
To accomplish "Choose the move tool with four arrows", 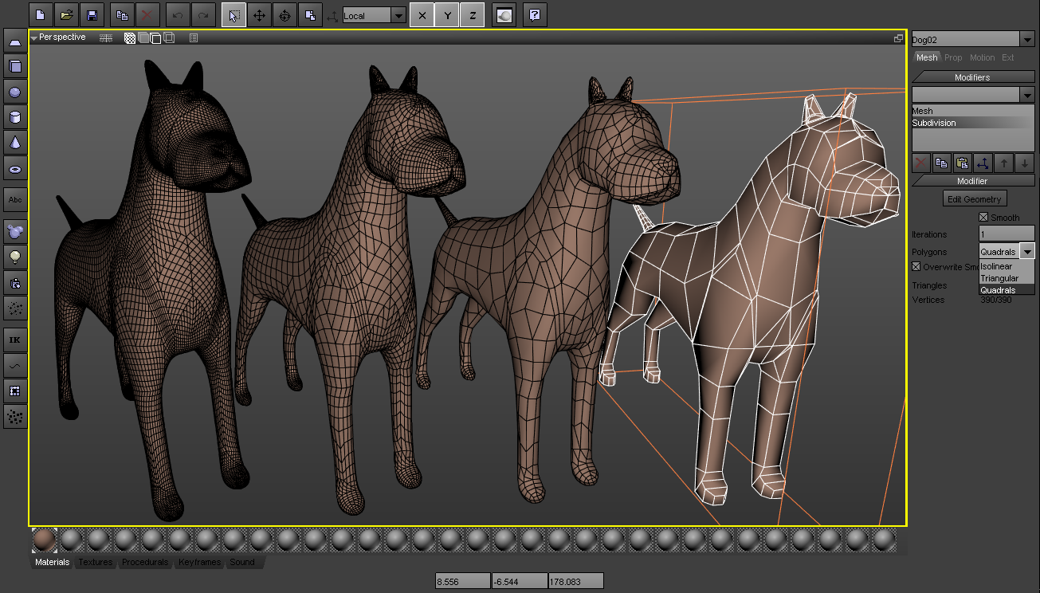I will (x=259, y=15).
